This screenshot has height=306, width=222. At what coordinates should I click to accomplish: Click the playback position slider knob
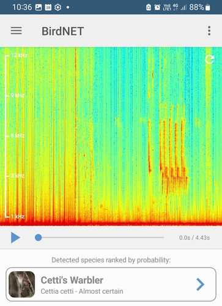pyautogui.click(x=39, y=237)
